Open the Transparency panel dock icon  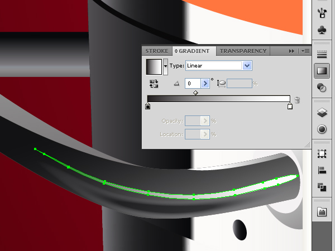pyautogui.click(x=322, y=88)
